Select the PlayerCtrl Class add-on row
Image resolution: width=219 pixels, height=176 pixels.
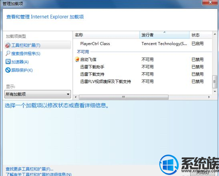142,44
